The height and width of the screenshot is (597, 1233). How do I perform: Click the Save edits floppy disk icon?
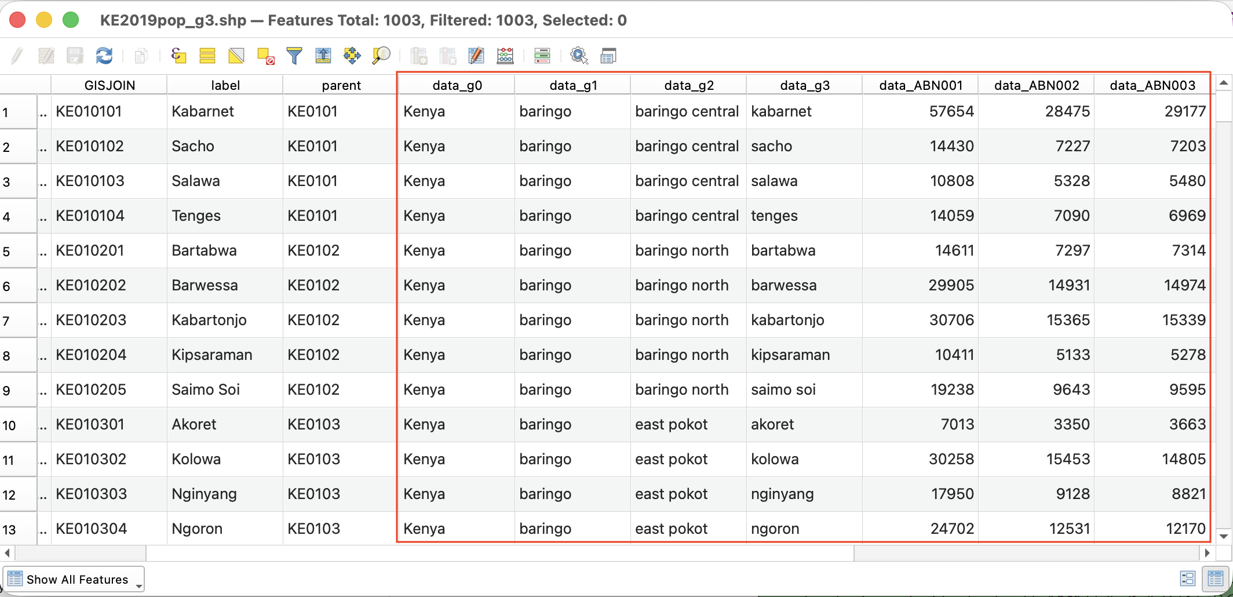pyautogui.click(x=75, y=56)
